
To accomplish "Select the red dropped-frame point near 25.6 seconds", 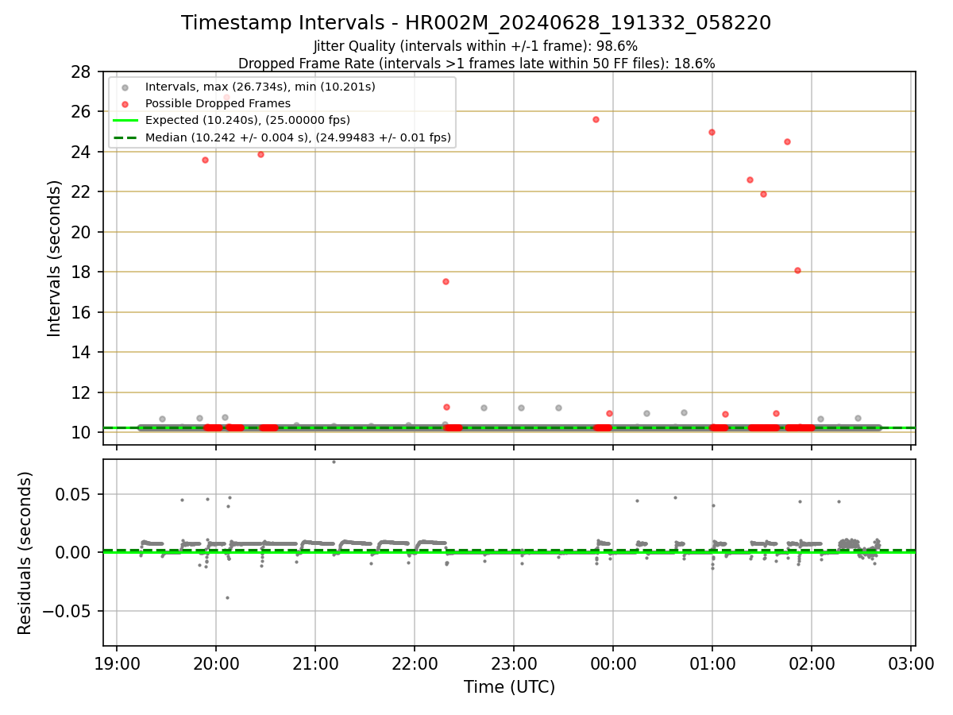I will pyautogui.click(x=596, y=119).
